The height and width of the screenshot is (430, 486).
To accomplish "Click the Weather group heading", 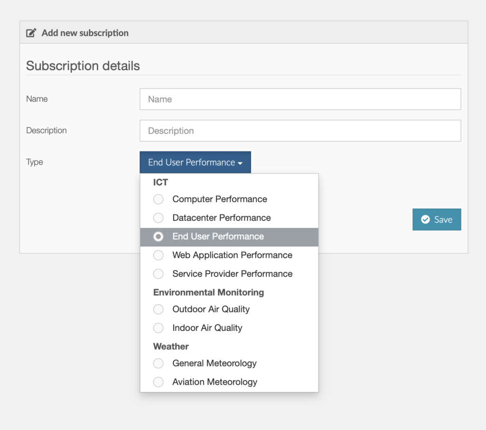I will point(171,346).
